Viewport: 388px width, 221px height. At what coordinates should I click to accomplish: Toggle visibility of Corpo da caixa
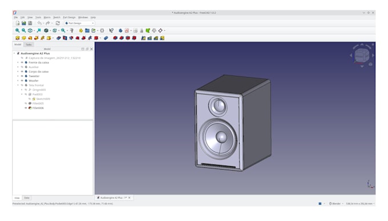[x=22, y=71]
